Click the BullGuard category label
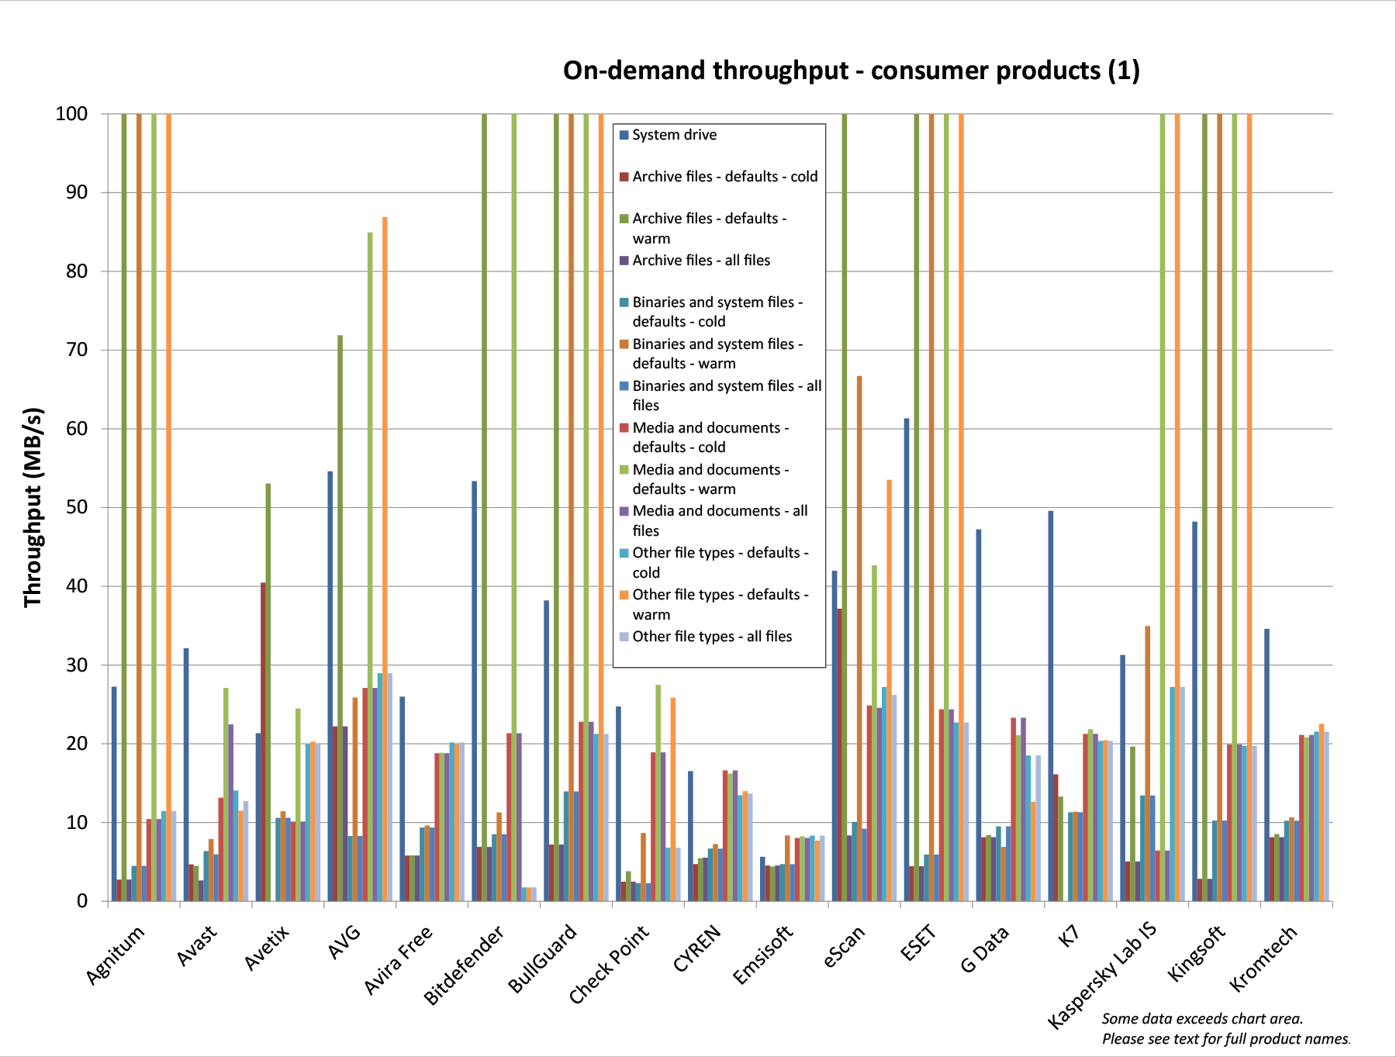1396x1057 pixels. (x=543, y=959)
